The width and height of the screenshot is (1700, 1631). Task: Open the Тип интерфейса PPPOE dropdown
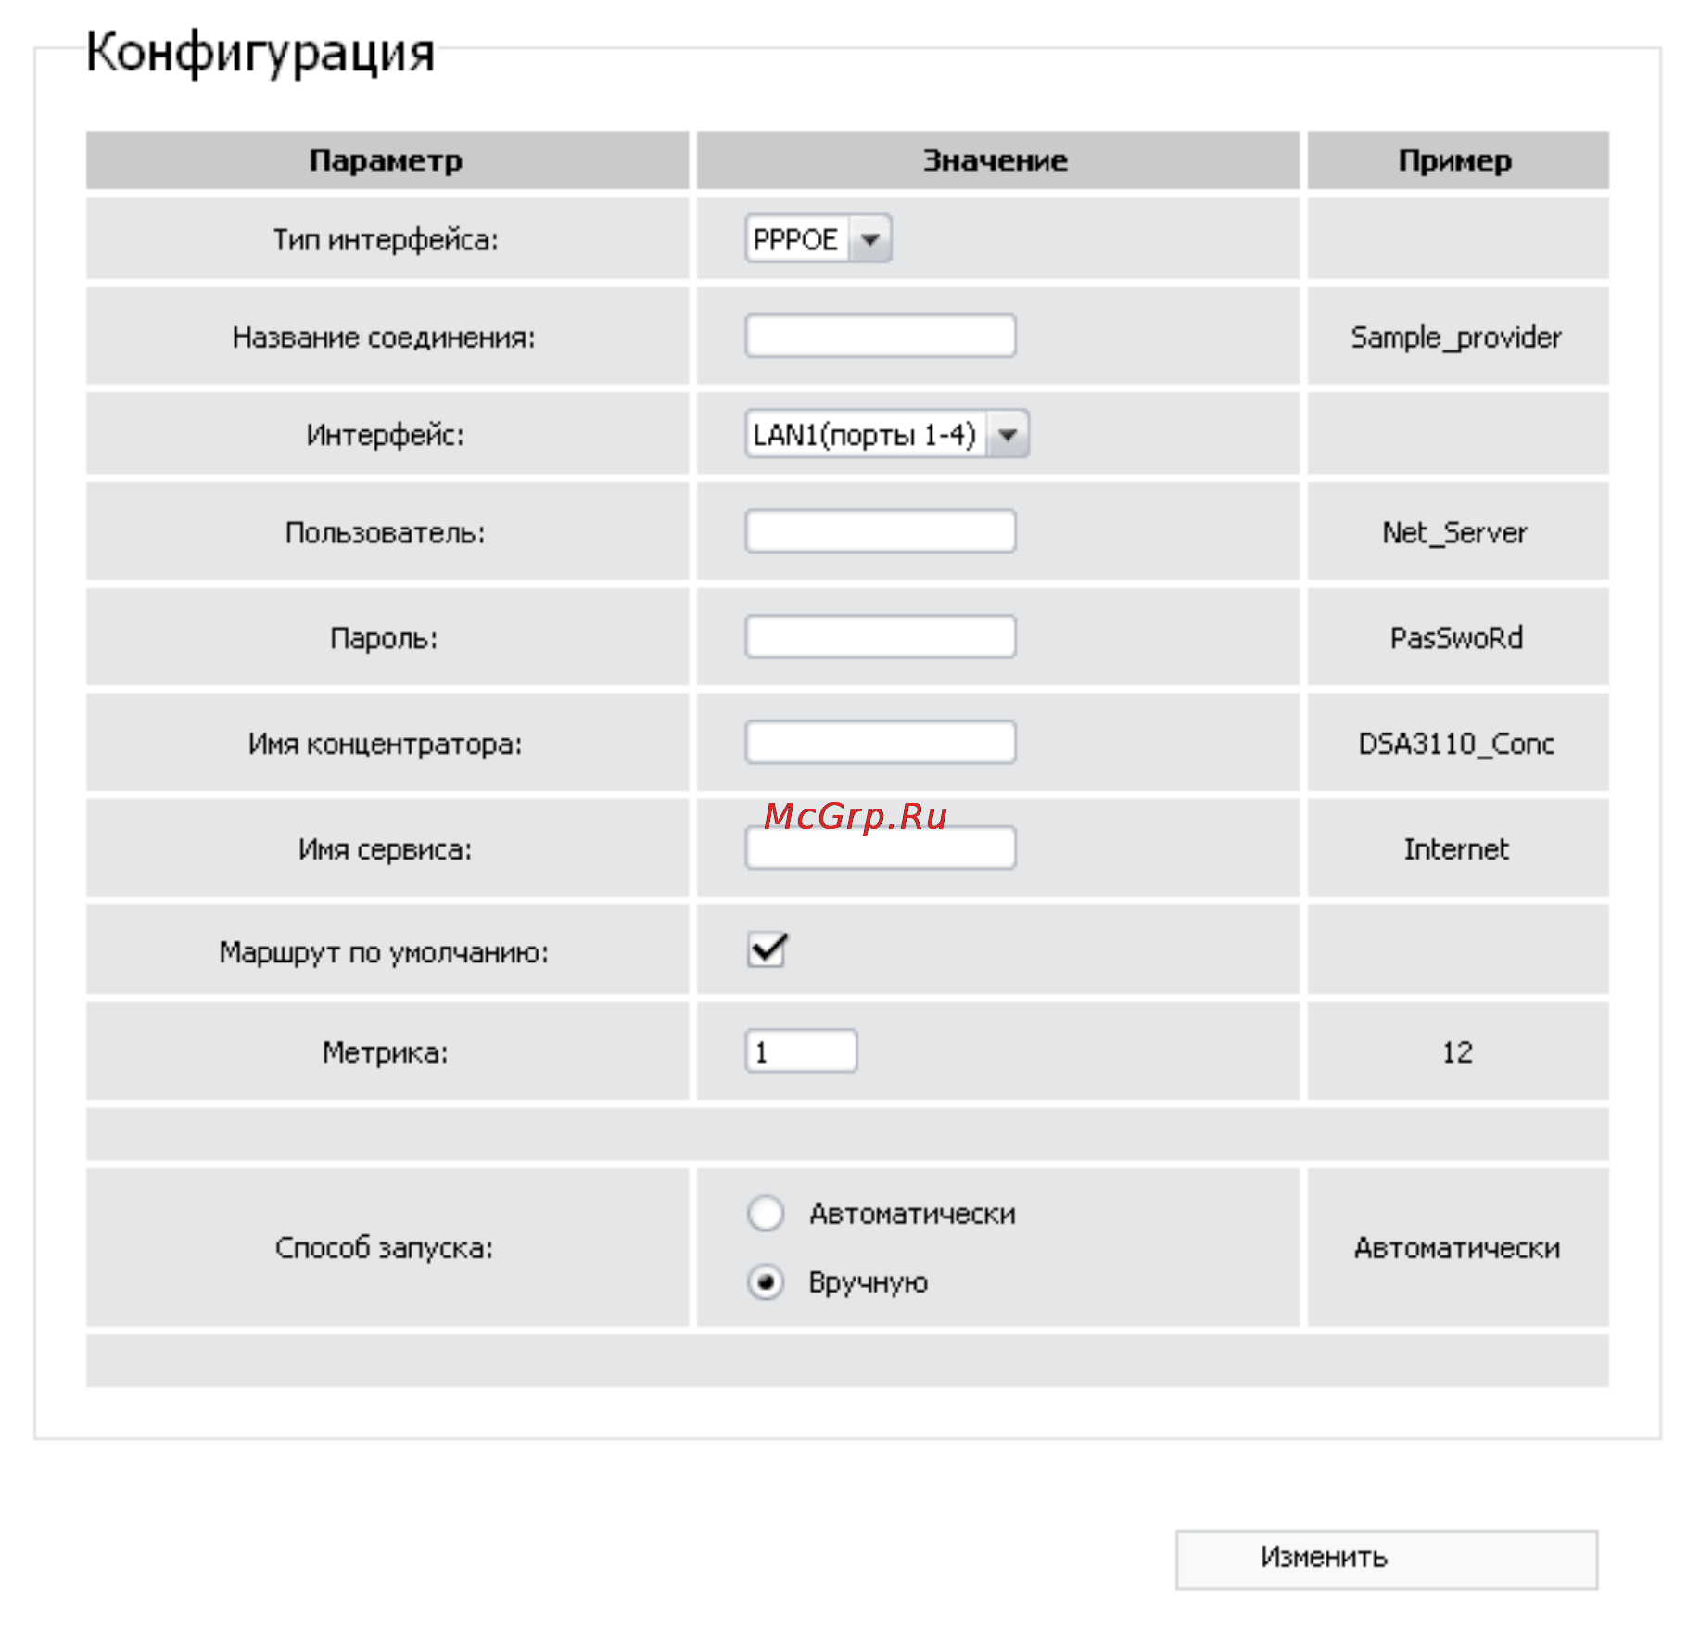click(818, 239)
